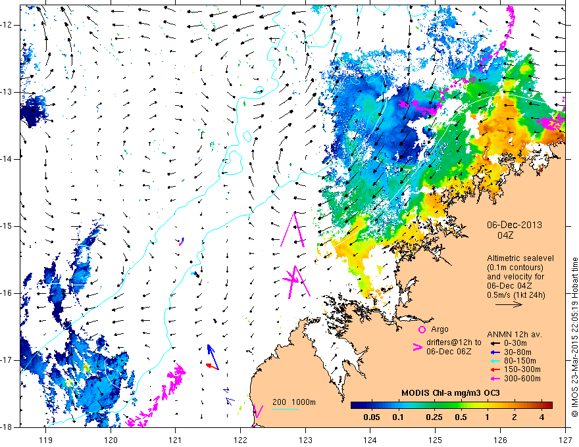Click the date label 06-Dec-2013
579x447 pixels.
tap(515, 225)
